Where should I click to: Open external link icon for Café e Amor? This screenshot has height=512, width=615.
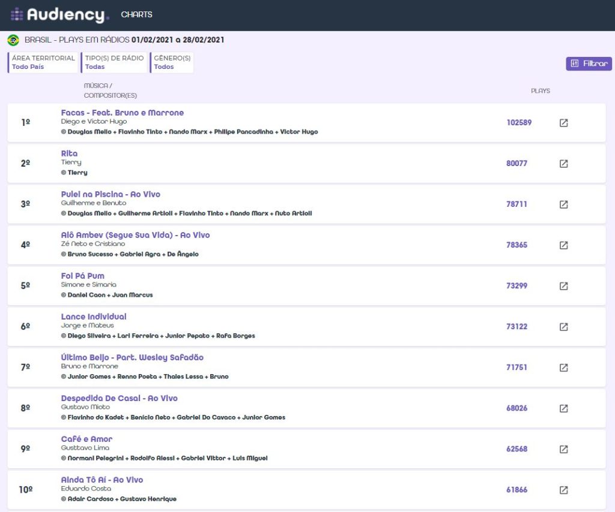tap(563, 449)
